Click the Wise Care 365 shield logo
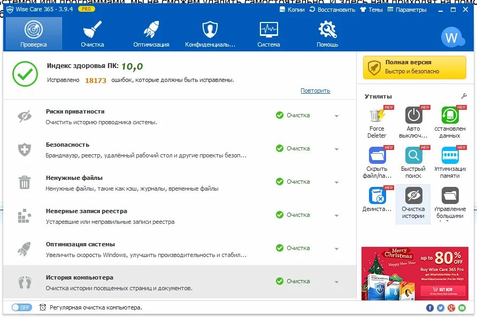Screen dimensions: 477x317 pos(10,10)
